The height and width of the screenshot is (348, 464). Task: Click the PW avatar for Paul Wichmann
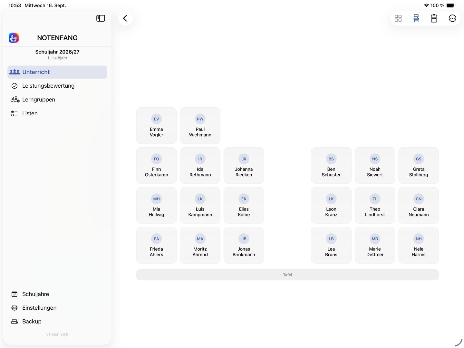(x=200, y=119)
